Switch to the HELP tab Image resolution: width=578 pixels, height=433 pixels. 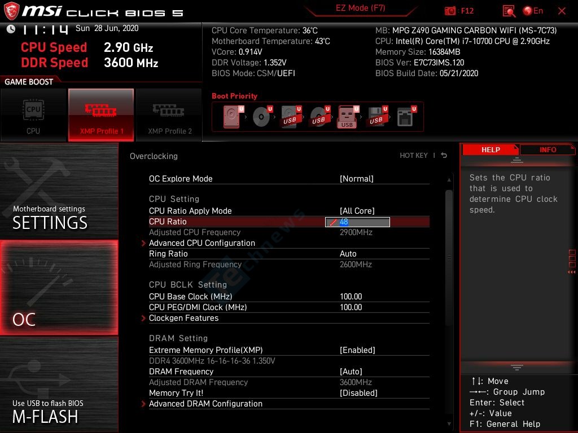pyautogui.click(x=491, y=149)
